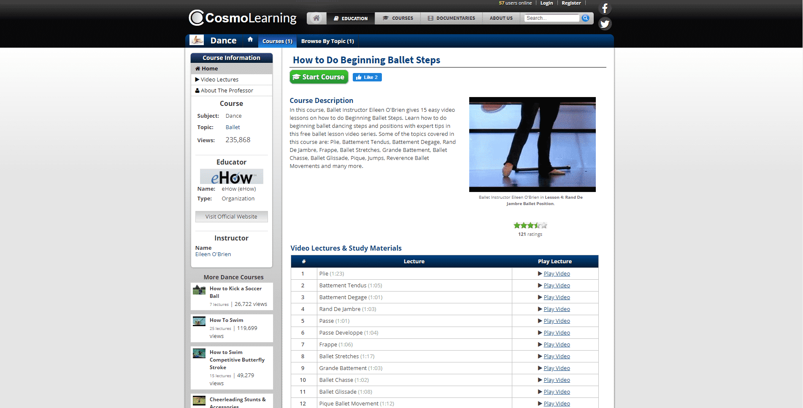Image resolution: width=803 pixels, height=408 pixels.
Task: Click the search magnifier button
Action: pyautogui.click(x=585, y=18)
